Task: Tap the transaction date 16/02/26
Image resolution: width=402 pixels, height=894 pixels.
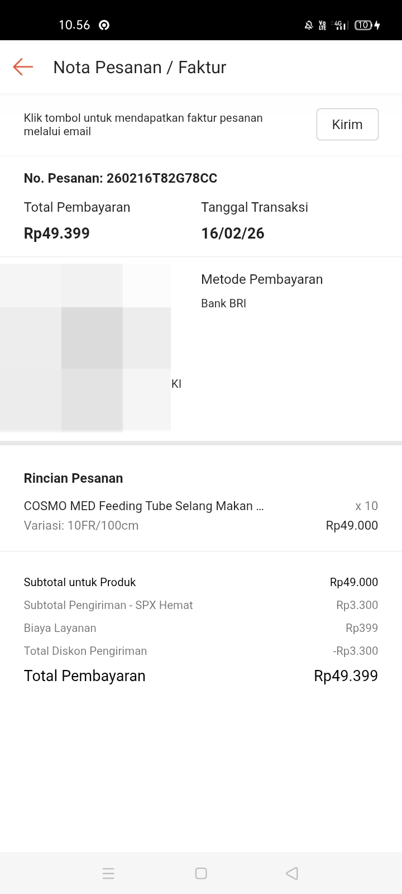Action: tap(232, 233)
